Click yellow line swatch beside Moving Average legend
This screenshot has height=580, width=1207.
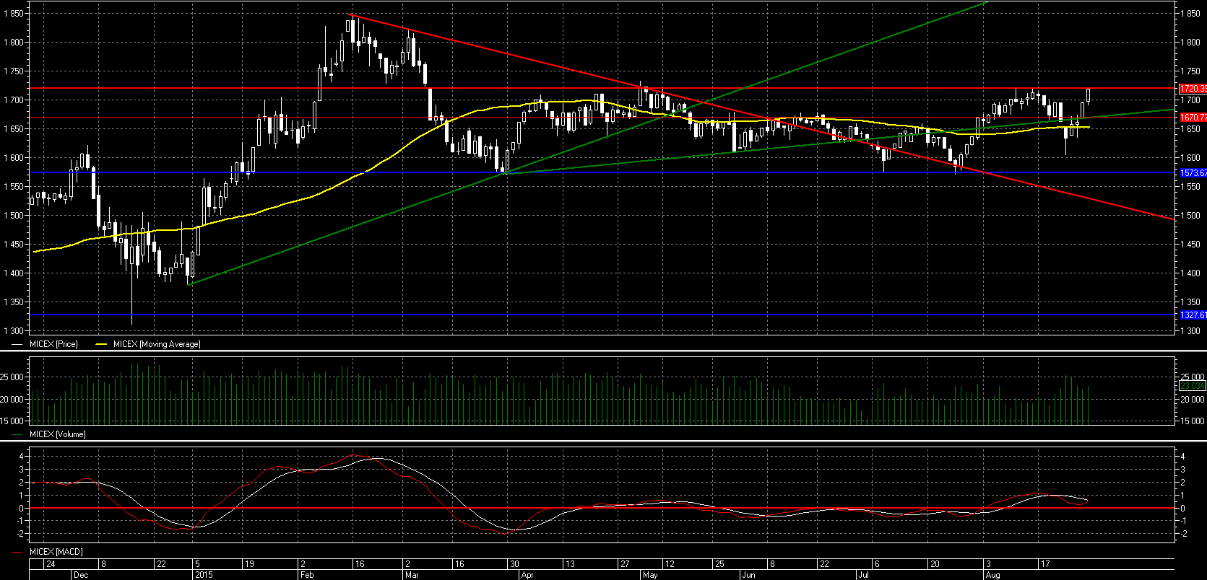pyautogui.click(x=100, y=344)
